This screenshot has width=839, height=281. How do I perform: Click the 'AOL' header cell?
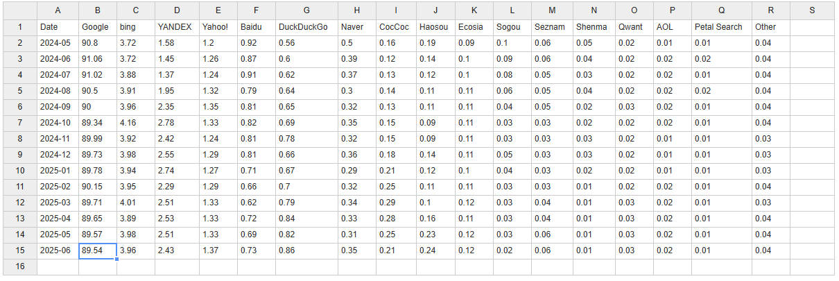(672, 27)
